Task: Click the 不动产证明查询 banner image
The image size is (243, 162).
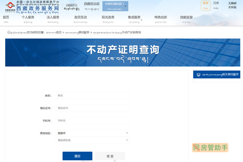Action: point(123,53)
